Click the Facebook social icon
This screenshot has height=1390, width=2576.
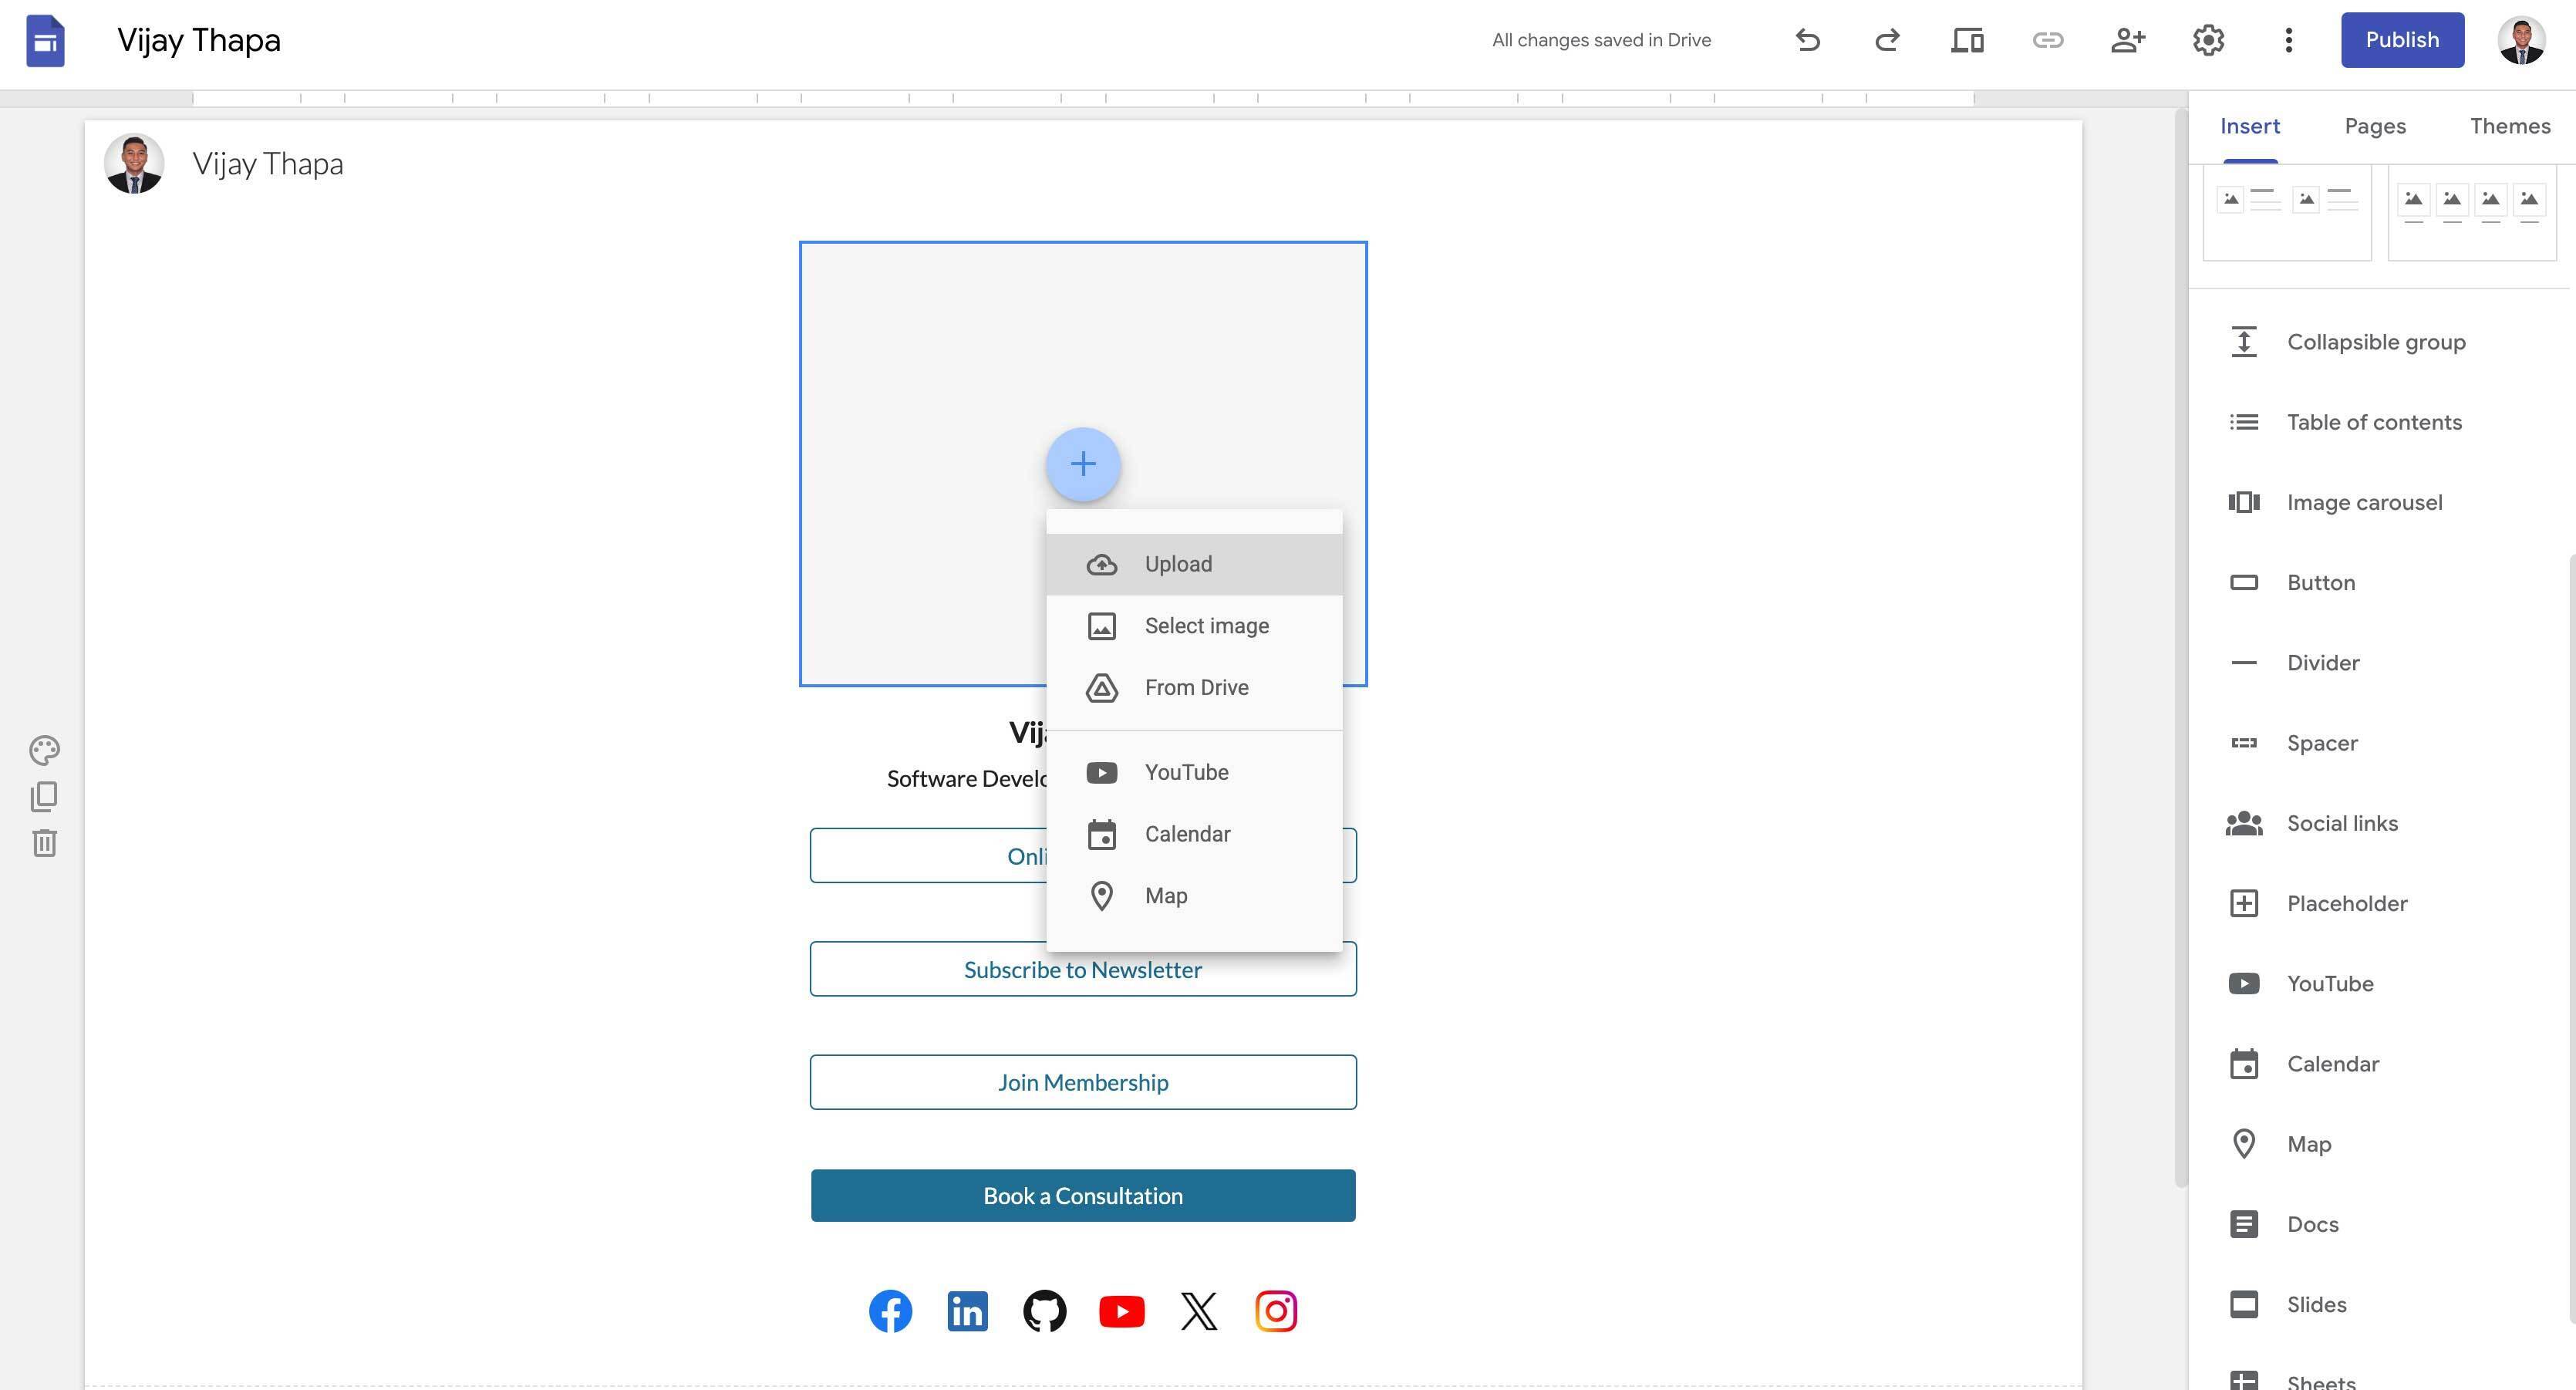click(x=890, y=1311)
